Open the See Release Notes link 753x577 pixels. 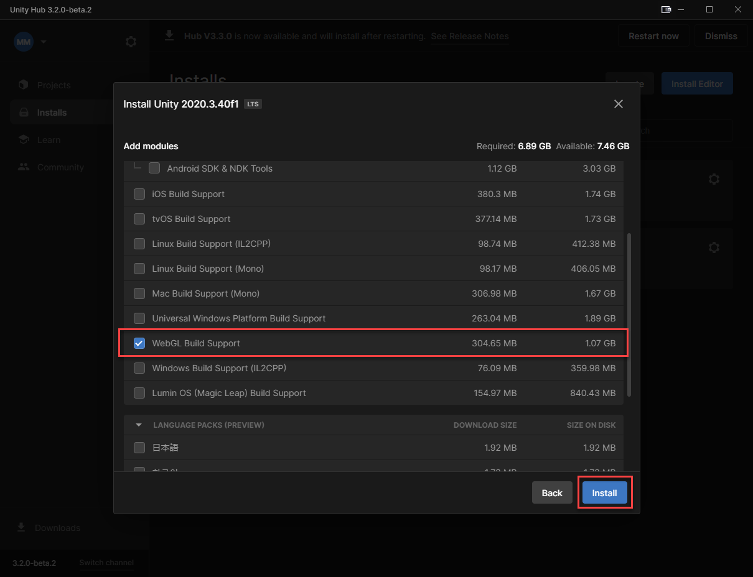(x=469, y=36)
